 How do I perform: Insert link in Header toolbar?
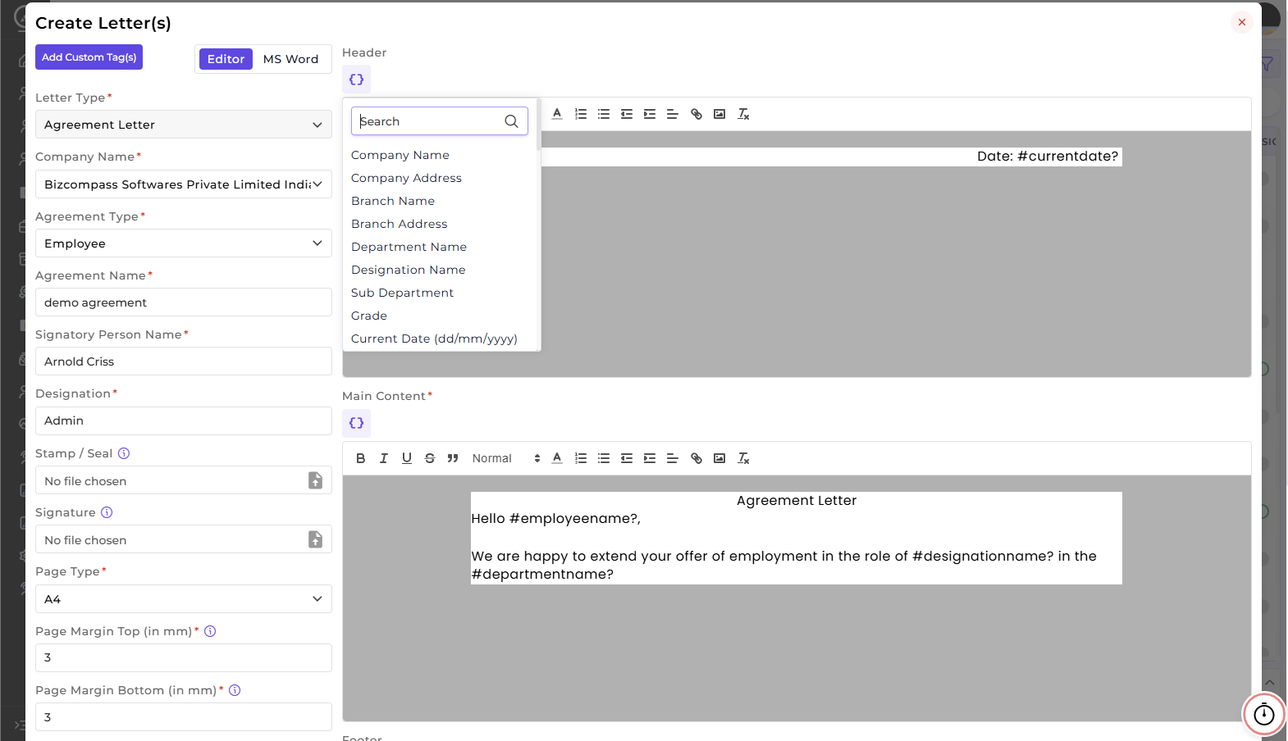click(696, 114)
